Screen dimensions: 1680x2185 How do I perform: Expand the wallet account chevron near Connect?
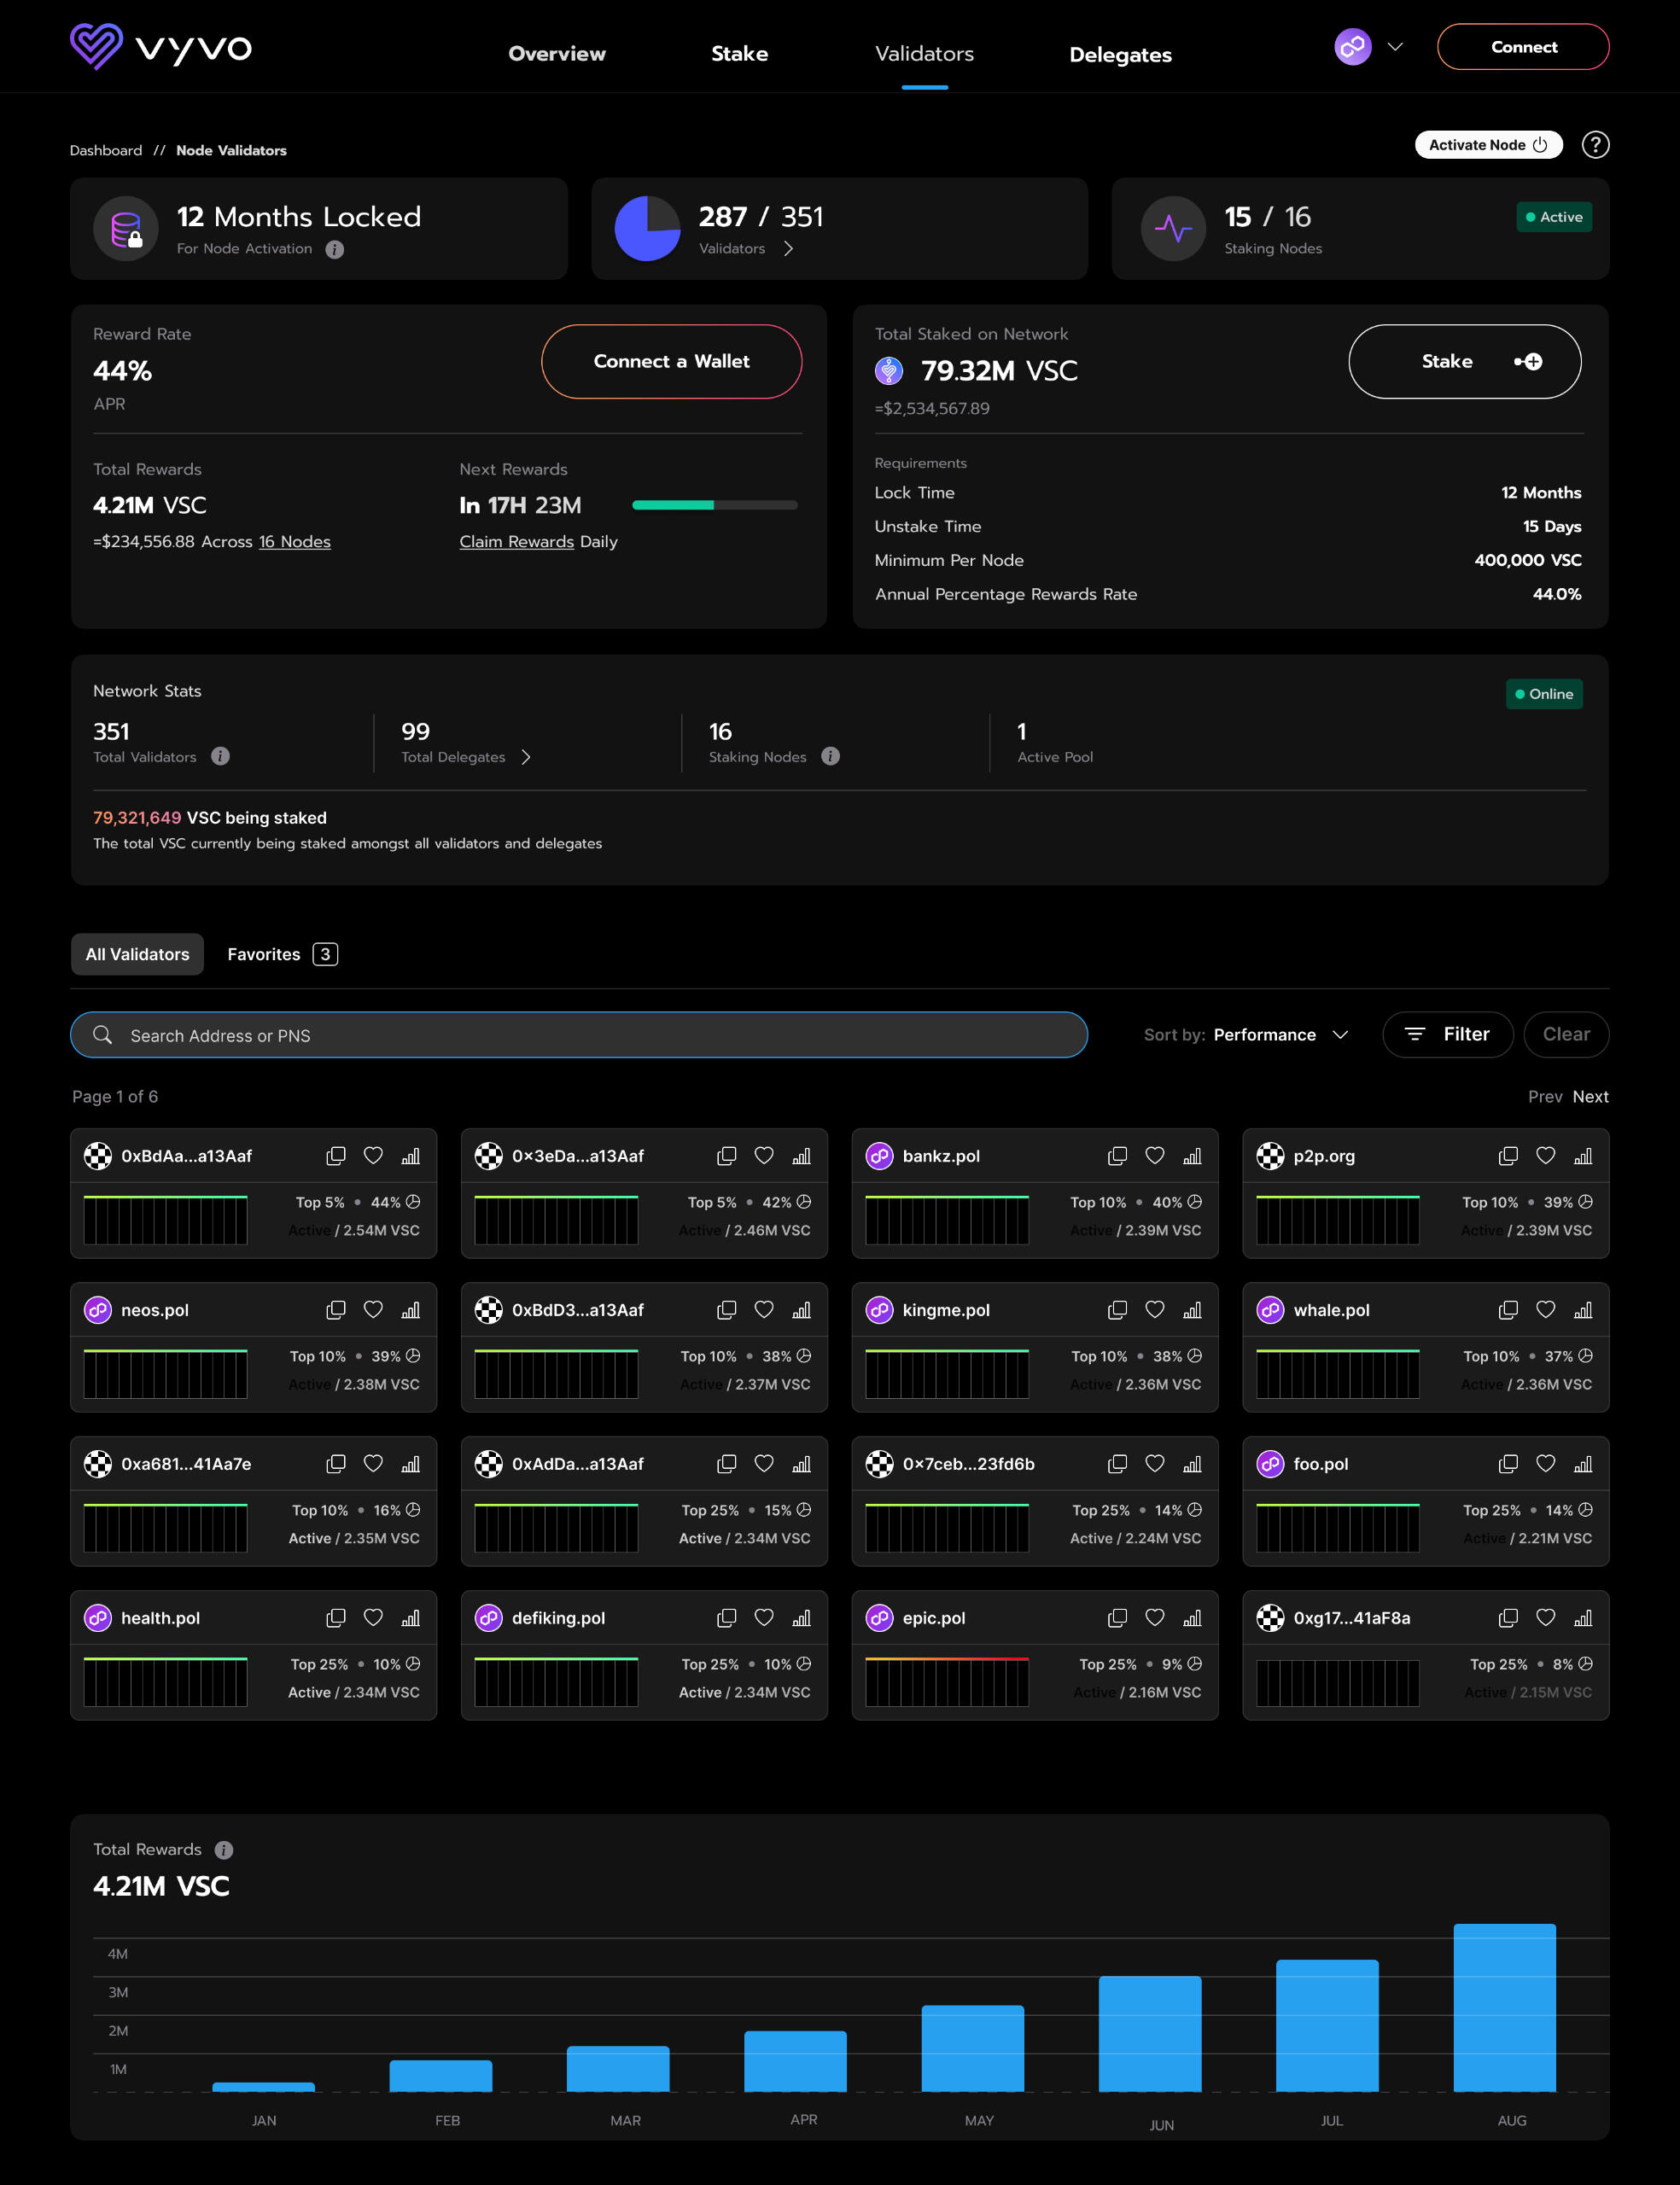click(1397, 46)
